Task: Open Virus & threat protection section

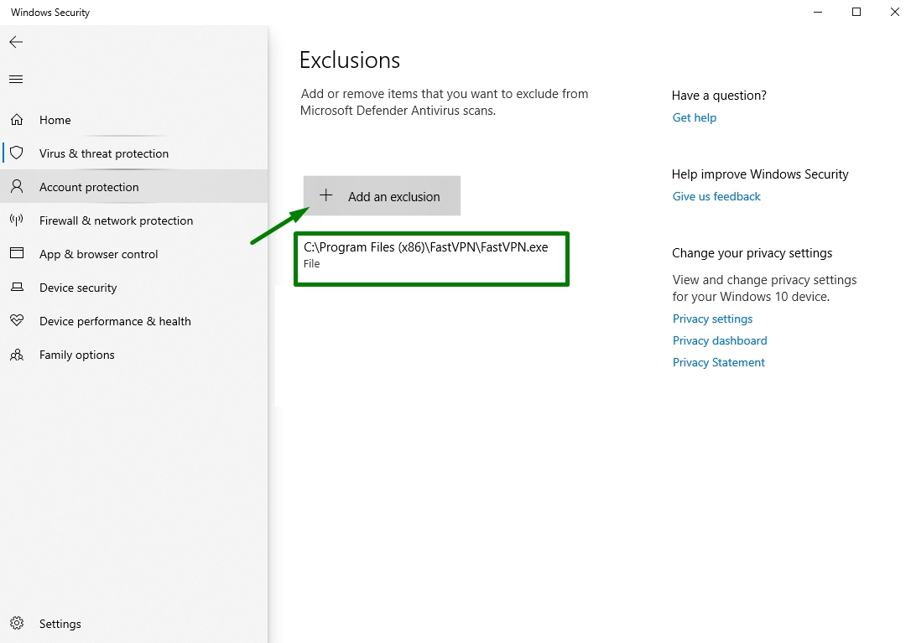Action: click(133, 153)
